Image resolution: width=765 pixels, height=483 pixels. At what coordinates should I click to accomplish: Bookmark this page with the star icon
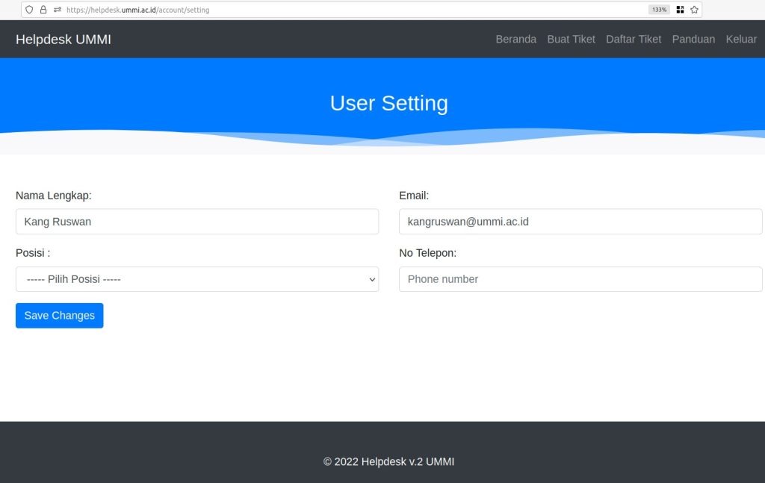tap(694, 10)
